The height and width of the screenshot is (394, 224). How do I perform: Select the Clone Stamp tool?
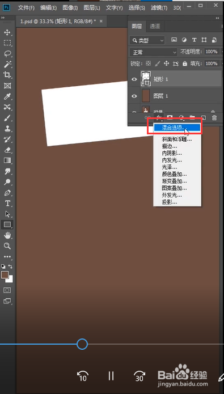click(7, 129)
